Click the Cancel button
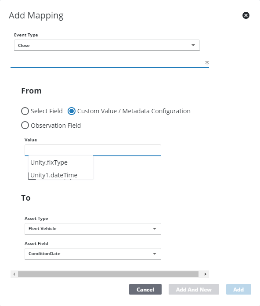The height and width of the screenshot is (306, 260). pyautogui.click(x=145, y=289)
